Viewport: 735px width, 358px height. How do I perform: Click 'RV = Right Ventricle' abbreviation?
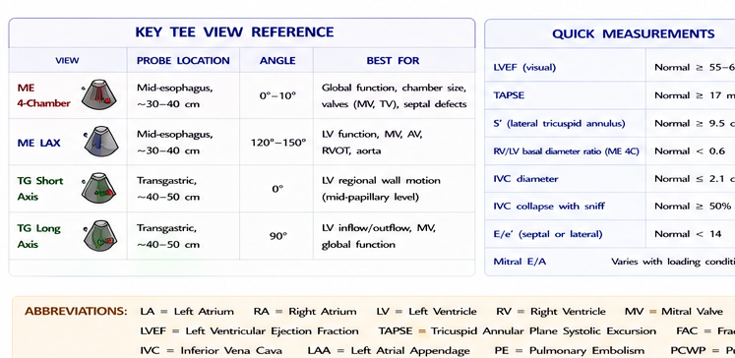click(551, 312)
